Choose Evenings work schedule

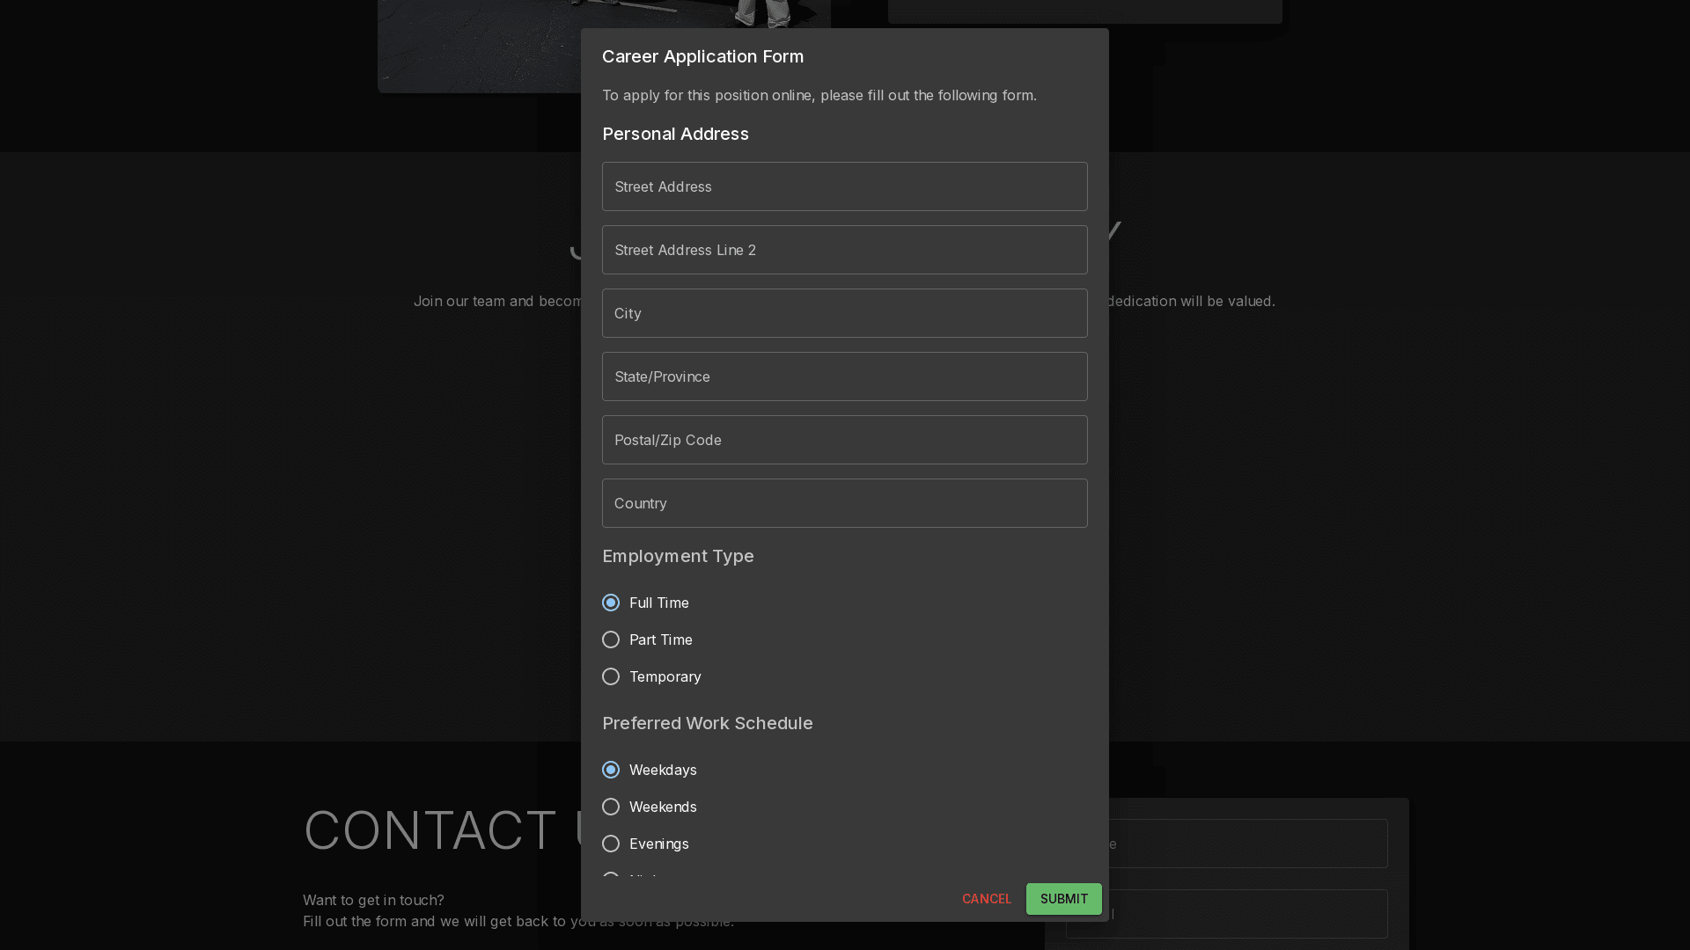611,844
